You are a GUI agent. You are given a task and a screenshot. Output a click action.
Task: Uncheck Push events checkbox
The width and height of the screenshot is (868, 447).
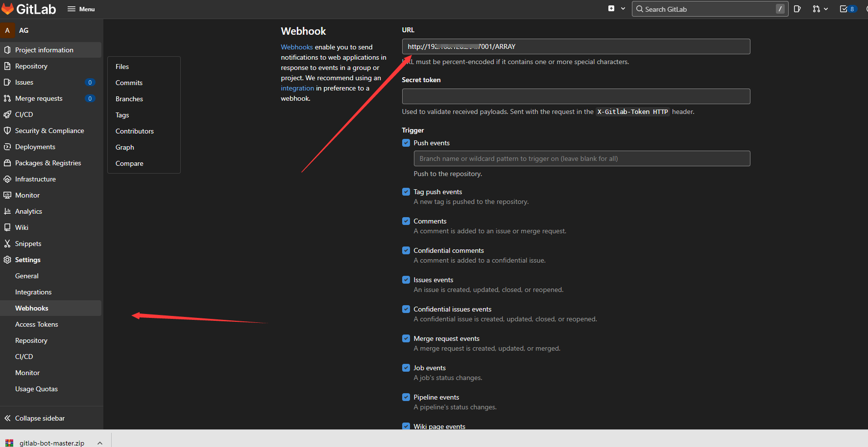pos(406,143)
